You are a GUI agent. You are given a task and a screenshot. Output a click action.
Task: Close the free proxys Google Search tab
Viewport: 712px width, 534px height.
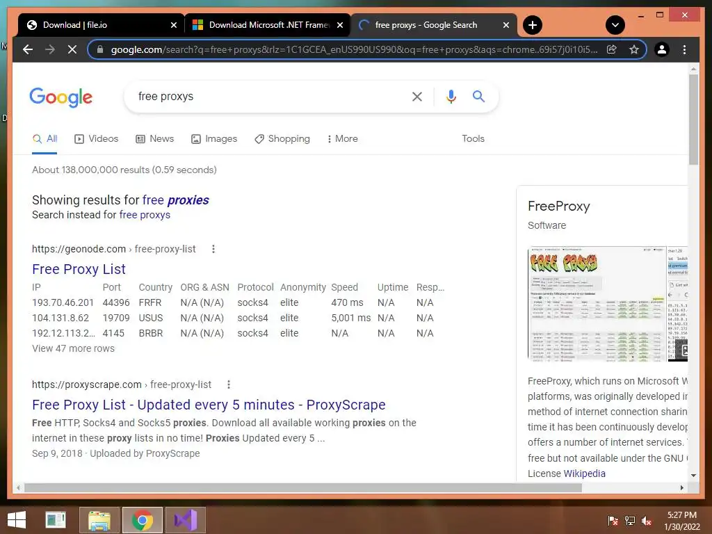click(x=506, y=25)
